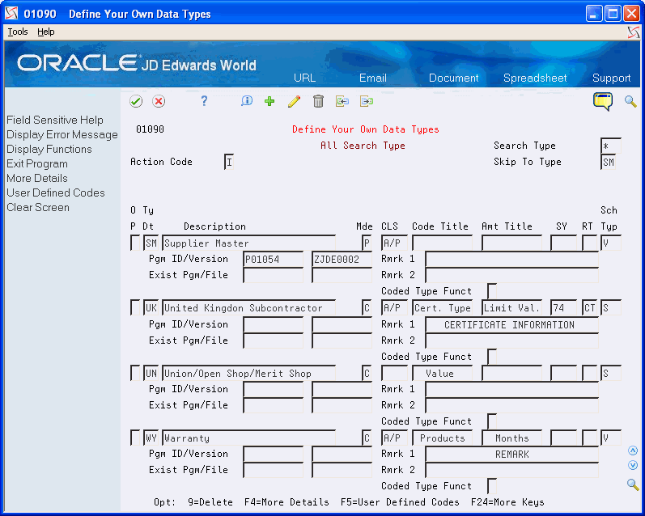The height and width of the screenshot is (516, 645).
Task: Click the scroll down arrow icon
Action: tap(633, 465)
